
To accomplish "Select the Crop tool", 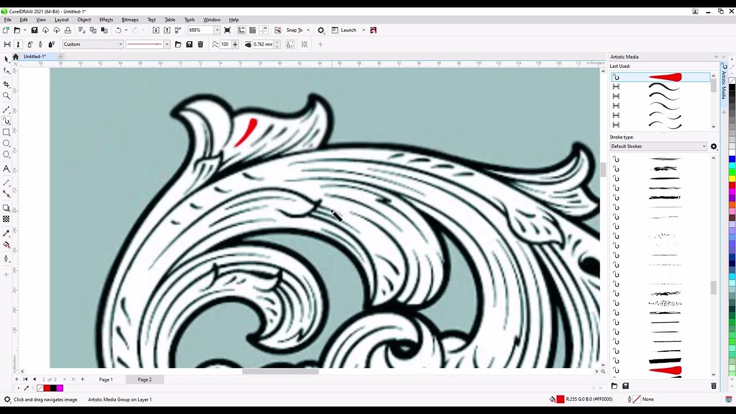I will pos(6,85).
